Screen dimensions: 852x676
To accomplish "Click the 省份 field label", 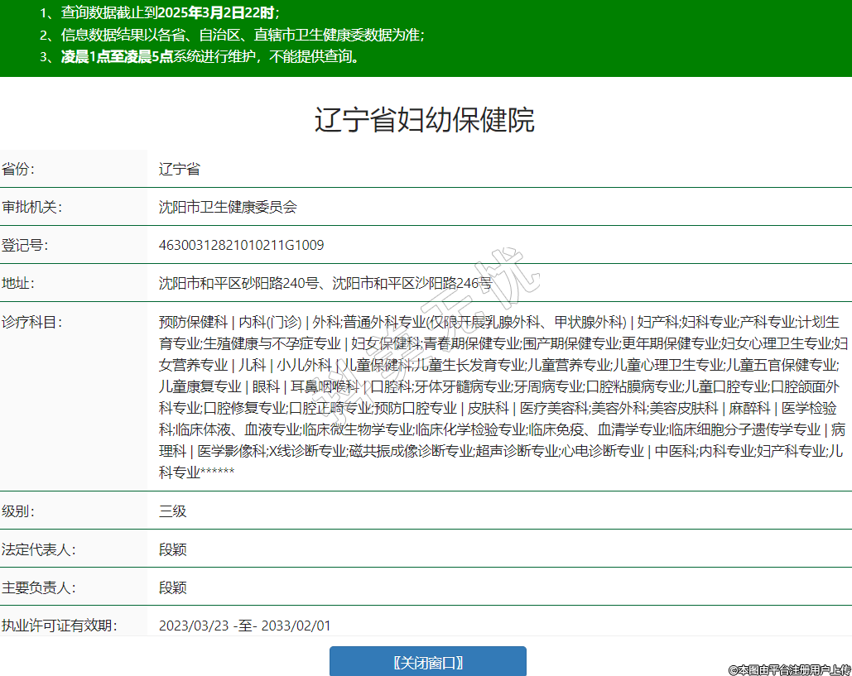I will click(x=19, y=169).
